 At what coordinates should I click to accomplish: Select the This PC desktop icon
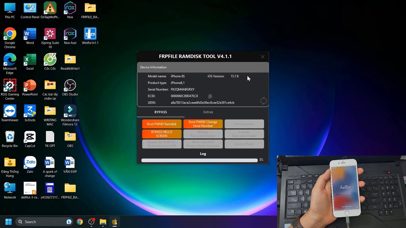point(10,11)
